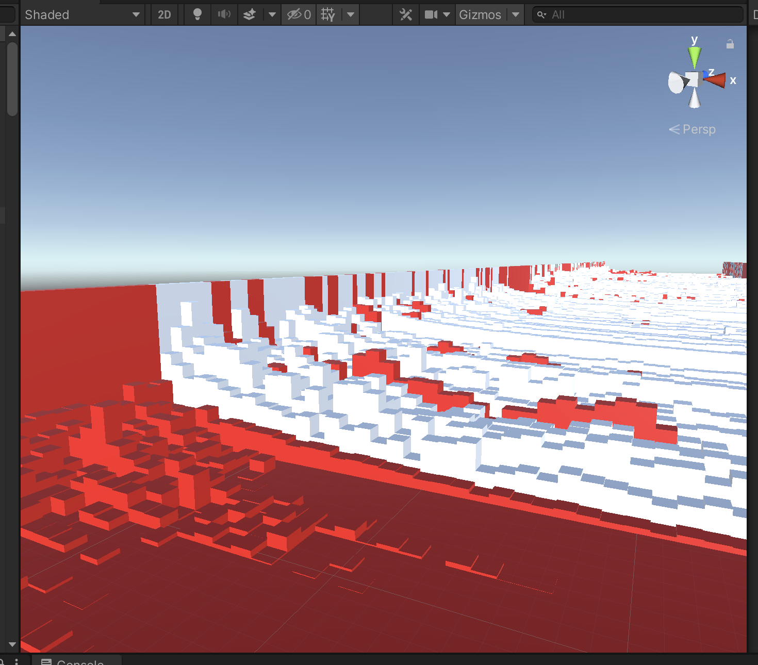Viewport: 758px width, 665px height.
Task: Toggle 2D view mode
Action: click(x=164, y=14)
